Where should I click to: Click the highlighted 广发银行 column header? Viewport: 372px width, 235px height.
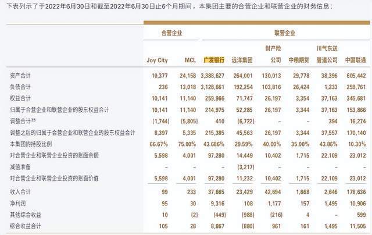point(214,60)
